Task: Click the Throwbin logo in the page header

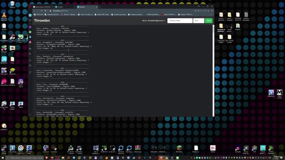Action: pos(42,20)
